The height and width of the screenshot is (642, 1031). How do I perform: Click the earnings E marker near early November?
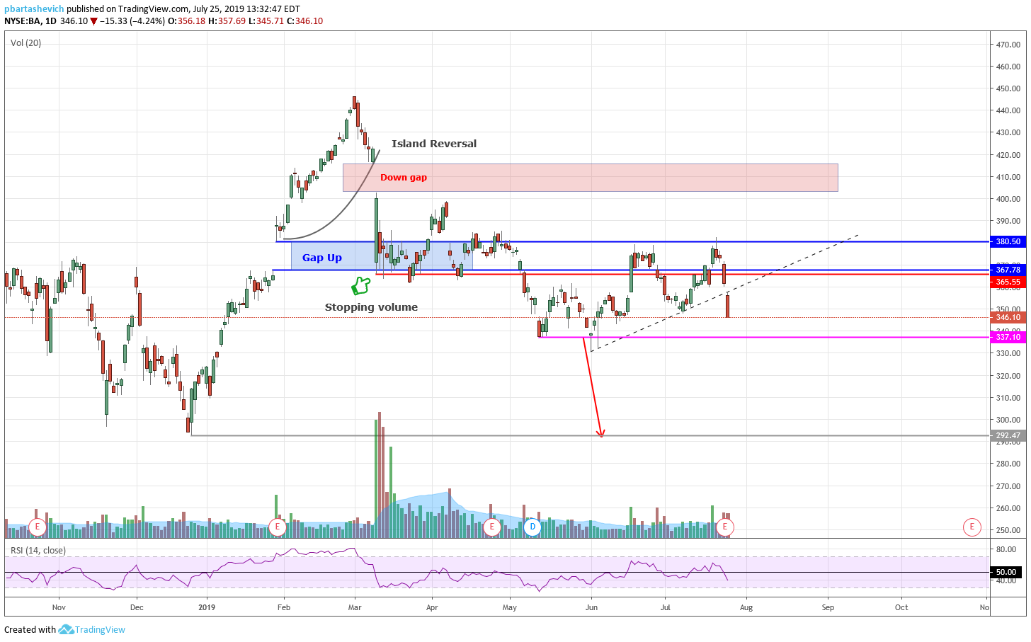point(38,527)
